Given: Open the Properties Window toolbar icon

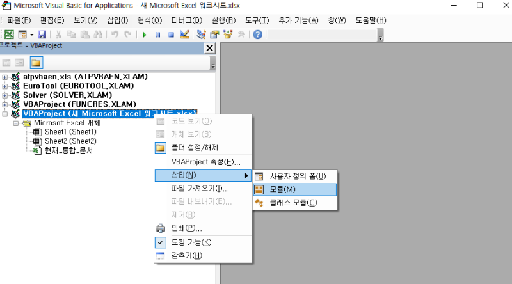Looking at the screenshot, I should click(x=214, y=35).
